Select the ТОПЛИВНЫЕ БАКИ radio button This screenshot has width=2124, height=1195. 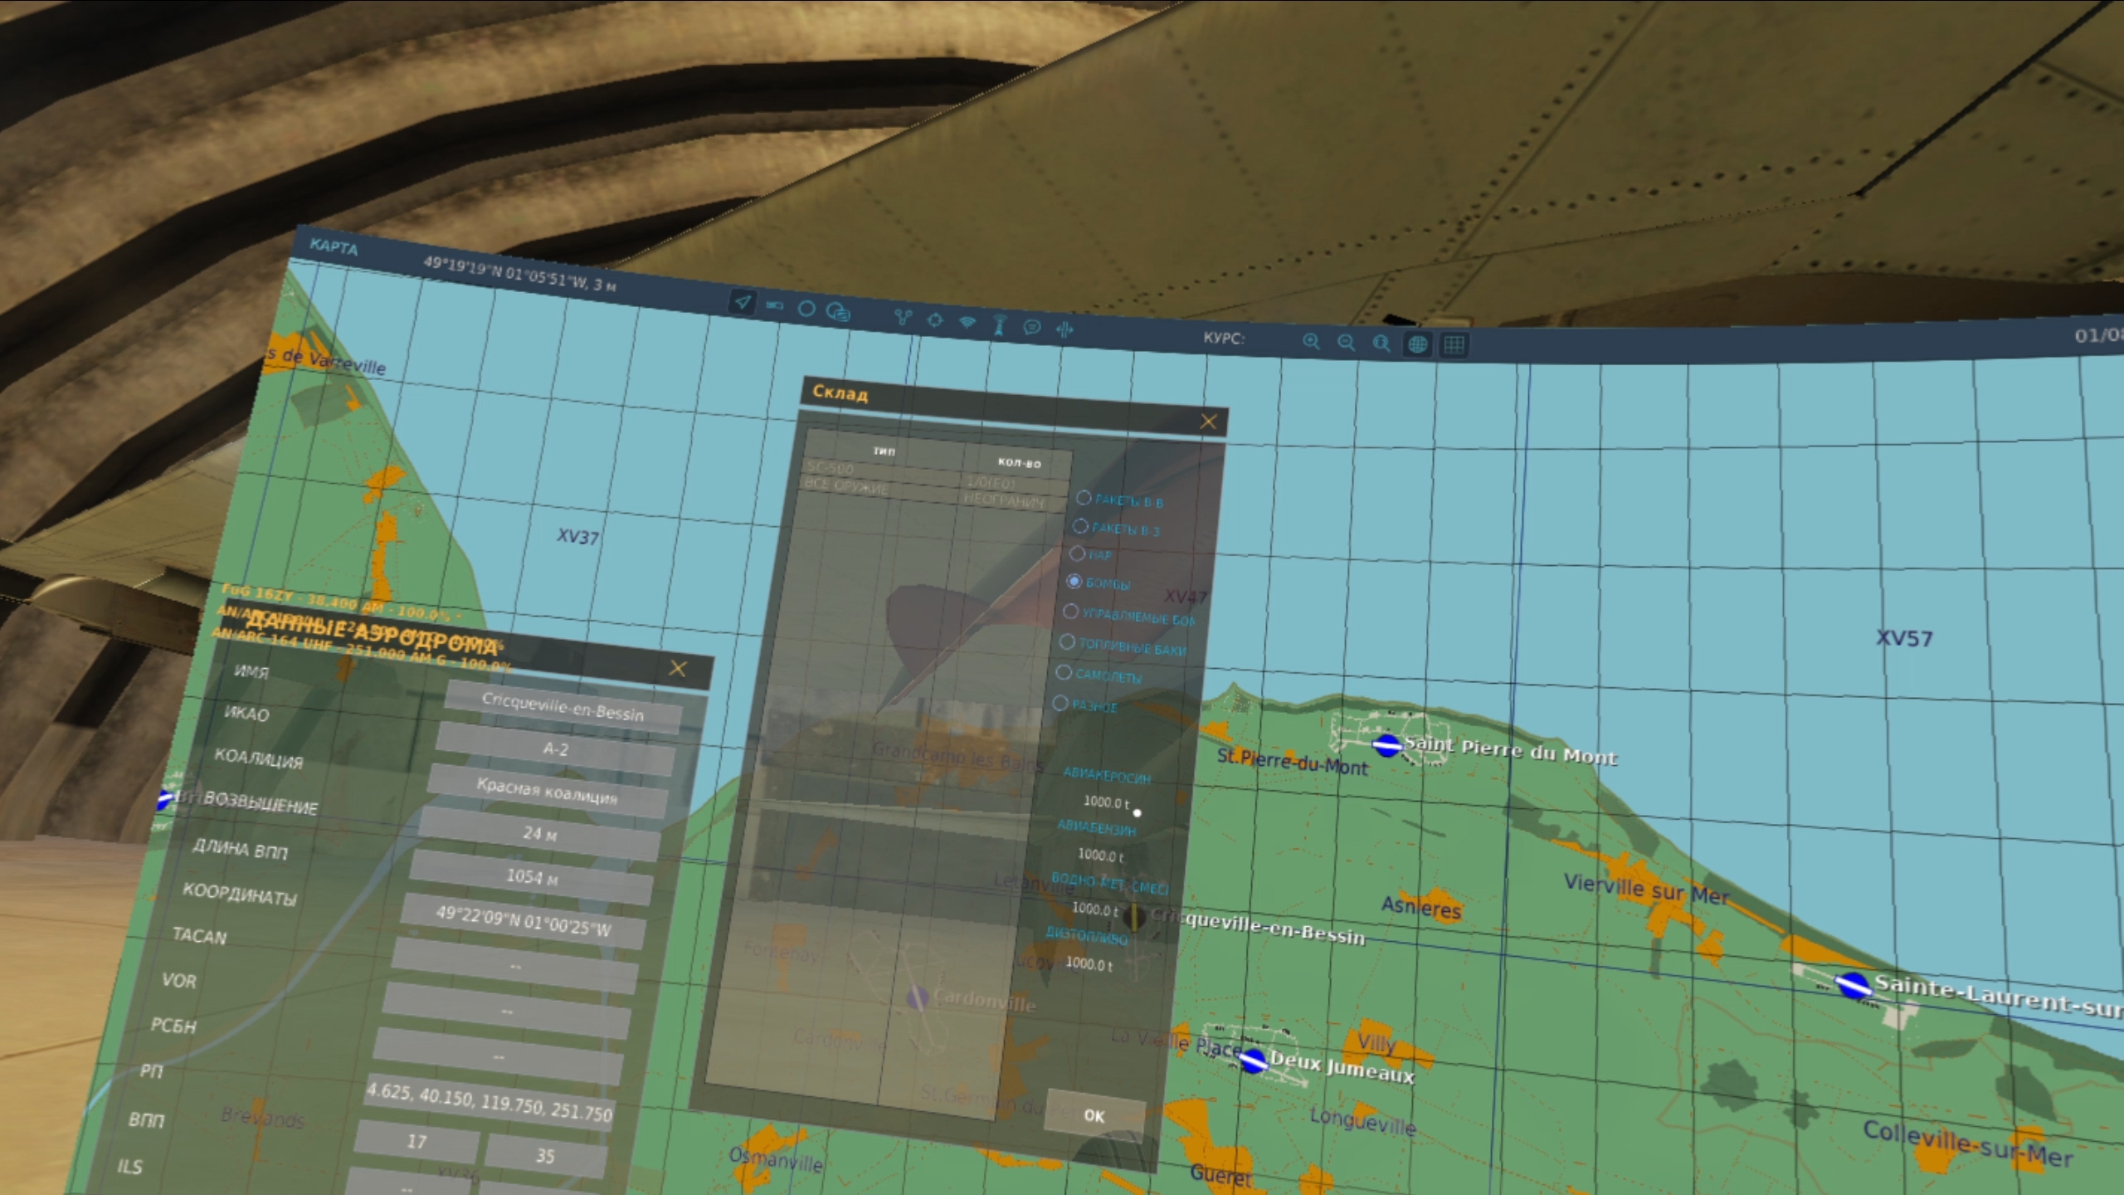coord(1067,641)
